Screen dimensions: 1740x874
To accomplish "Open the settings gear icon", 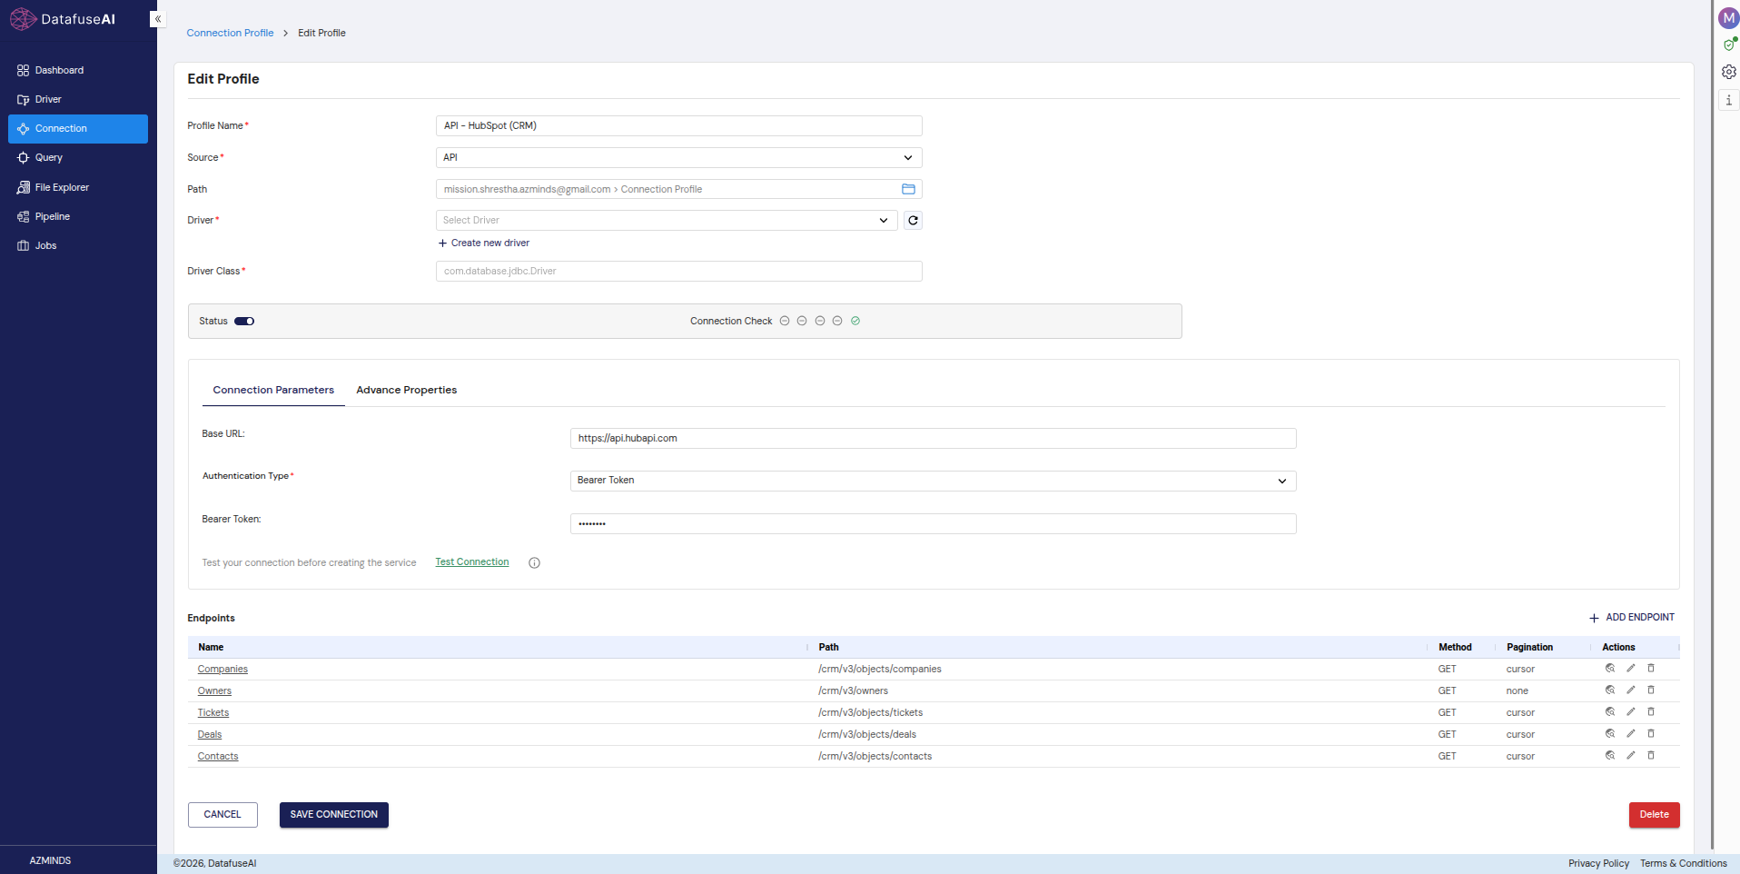I will (1729, 72).
